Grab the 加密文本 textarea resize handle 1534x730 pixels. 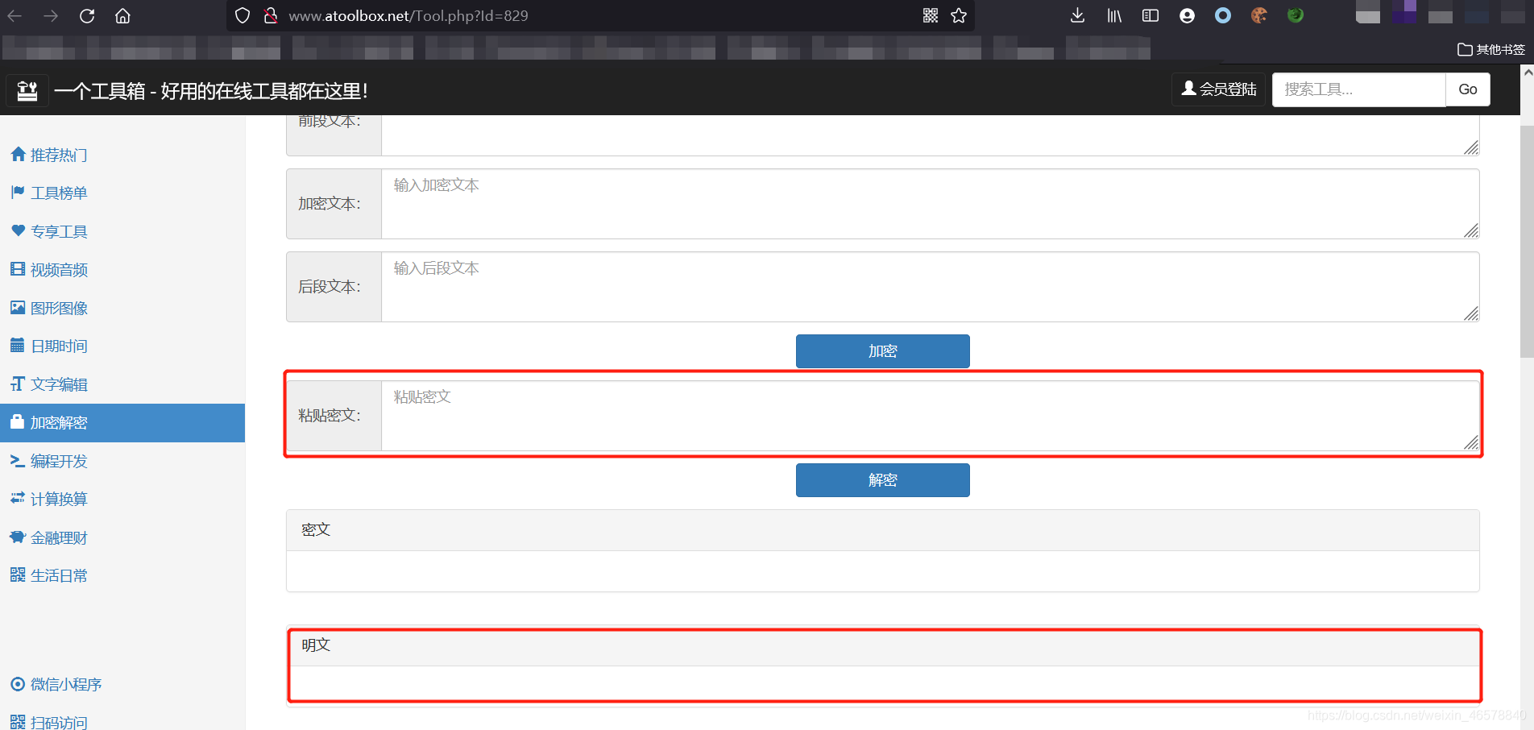point(1471,230)
